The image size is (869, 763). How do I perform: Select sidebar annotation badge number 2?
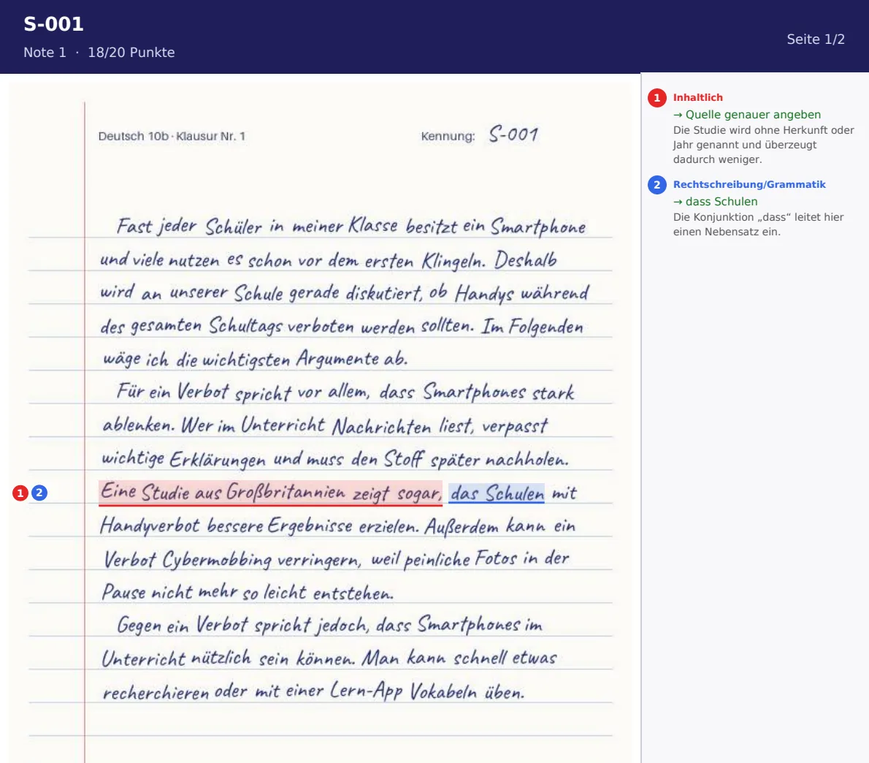[x=656, y=185]
